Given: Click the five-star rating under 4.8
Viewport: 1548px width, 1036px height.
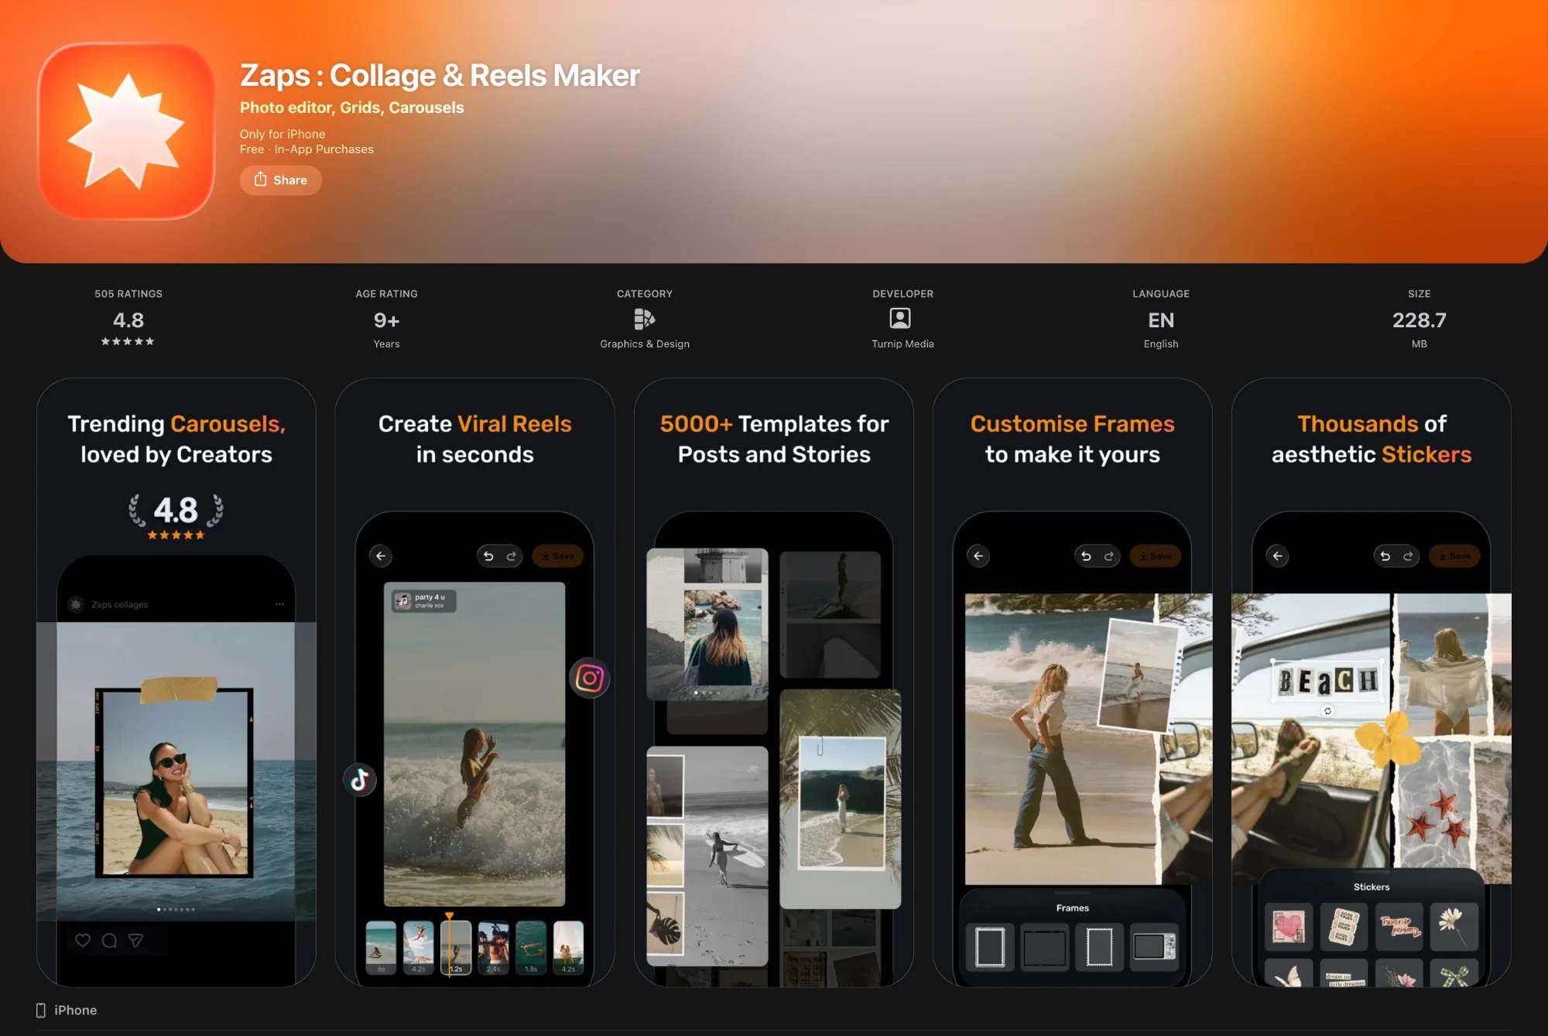Looking at the screenshot, I should click(128, 341).
